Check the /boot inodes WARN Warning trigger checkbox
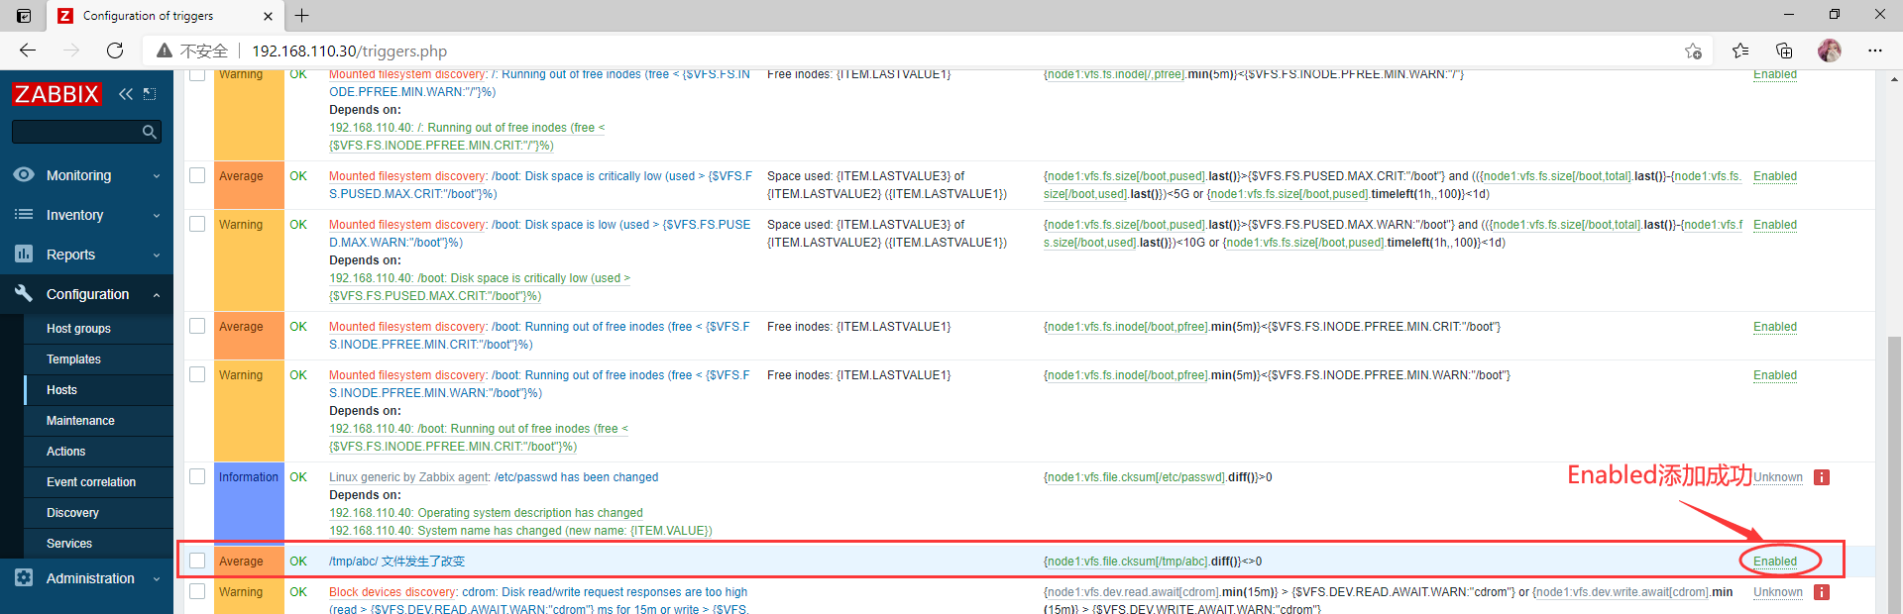 (197, 374)
